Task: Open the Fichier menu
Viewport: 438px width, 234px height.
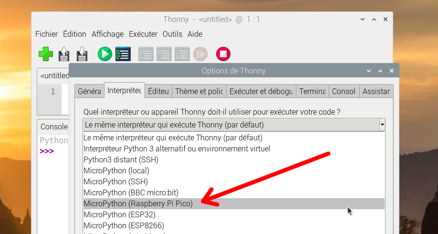Action: point(46,34)
